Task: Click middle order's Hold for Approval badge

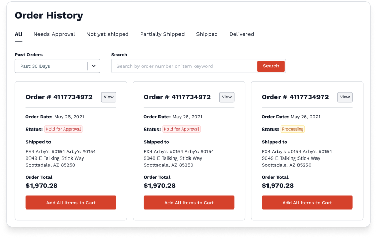Action: point(182,129)
